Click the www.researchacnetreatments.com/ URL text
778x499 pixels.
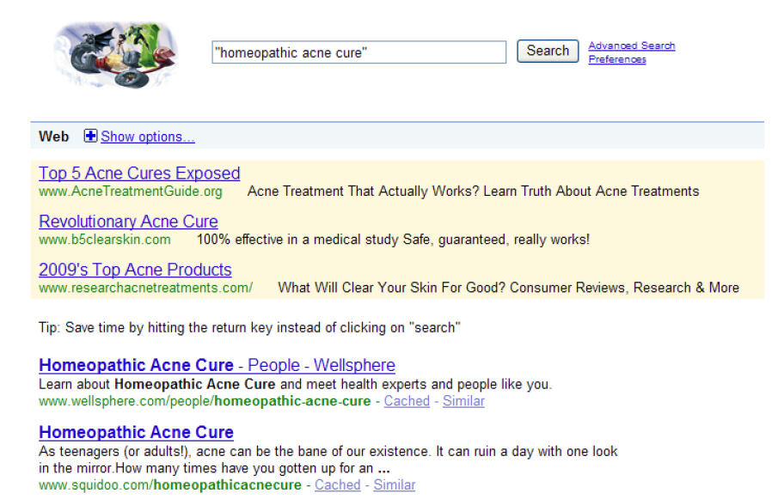coord(146,288)
